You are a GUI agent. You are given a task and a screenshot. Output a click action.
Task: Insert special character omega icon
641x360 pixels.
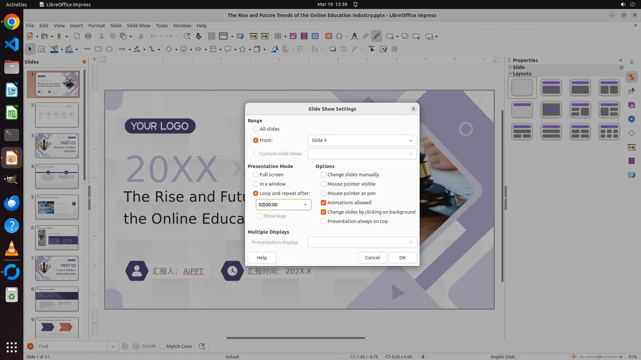coord(339,36)
